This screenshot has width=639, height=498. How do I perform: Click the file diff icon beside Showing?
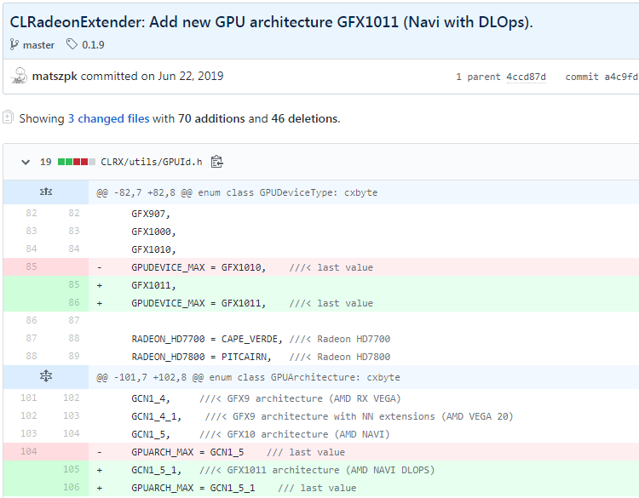tap(8, 117)
